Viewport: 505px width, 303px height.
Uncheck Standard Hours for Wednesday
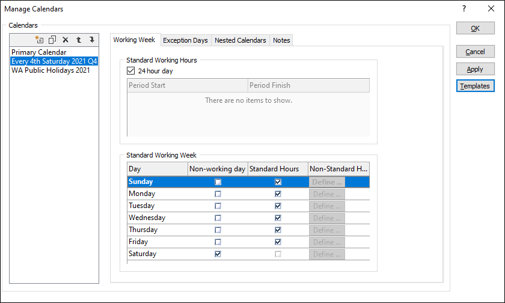[278, 218]
